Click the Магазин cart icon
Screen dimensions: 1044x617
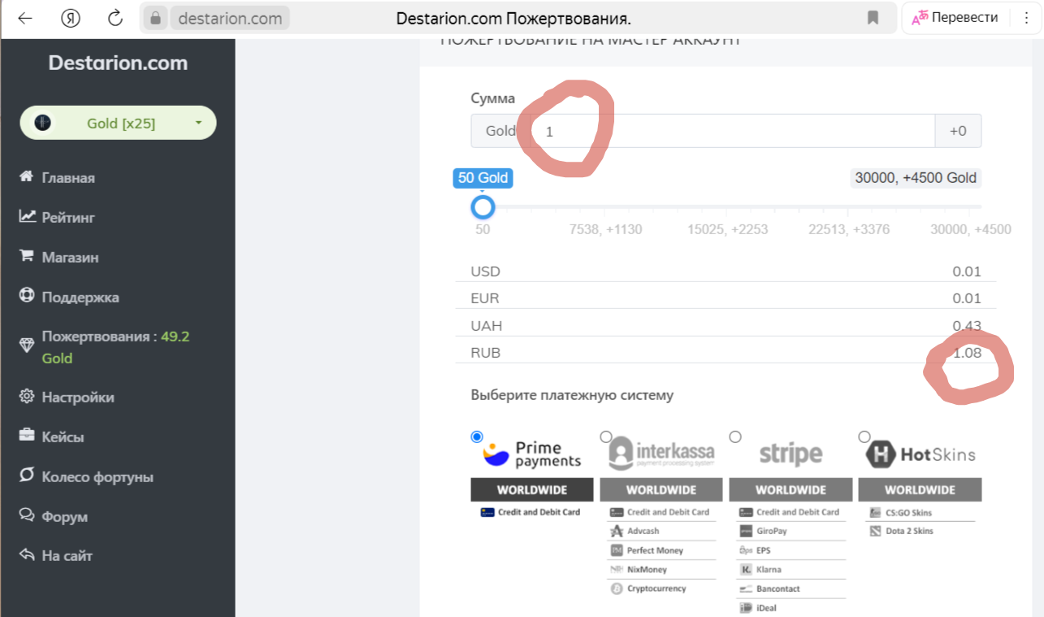(27, 256)
